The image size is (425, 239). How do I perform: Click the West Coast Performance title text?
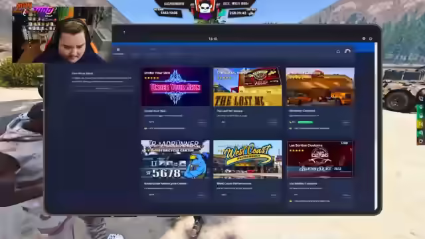tap(234, 184)
